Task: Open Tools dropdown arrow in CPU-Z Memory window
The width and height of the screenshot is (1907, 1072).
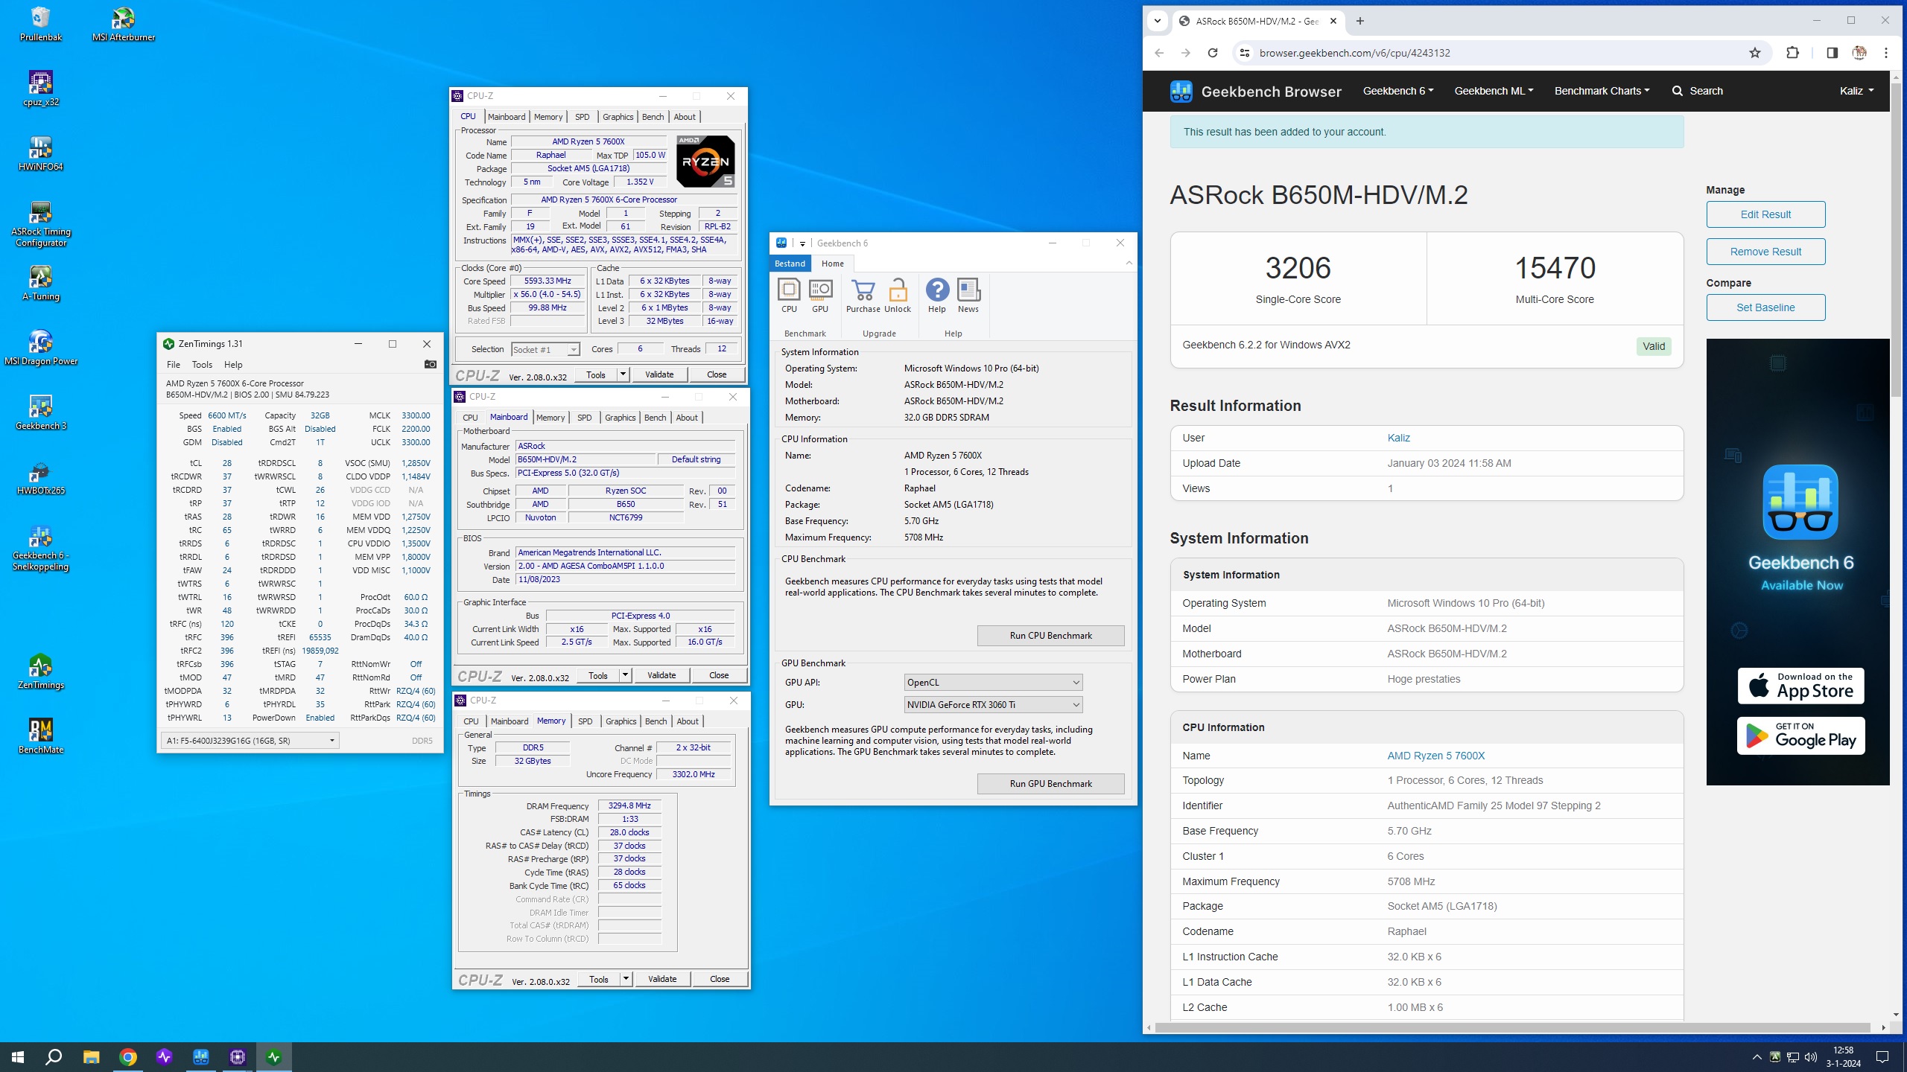Action: pos(626,979)
